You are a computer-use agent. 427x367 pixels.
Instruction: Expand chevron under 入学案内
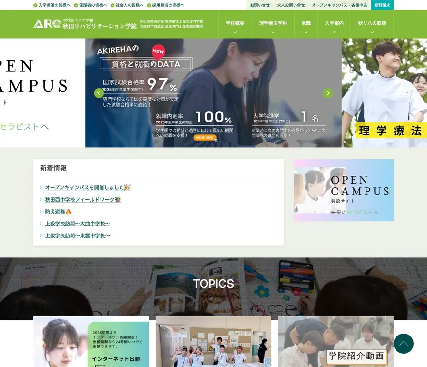point(334,32)
